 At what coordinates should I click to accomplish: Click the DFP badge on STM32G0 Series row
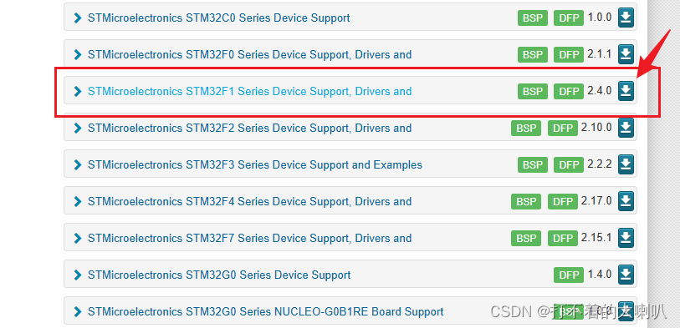[569, 275]
